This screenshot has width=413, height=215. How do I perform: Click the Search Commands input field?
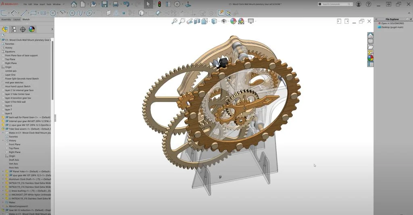(335, 4)
